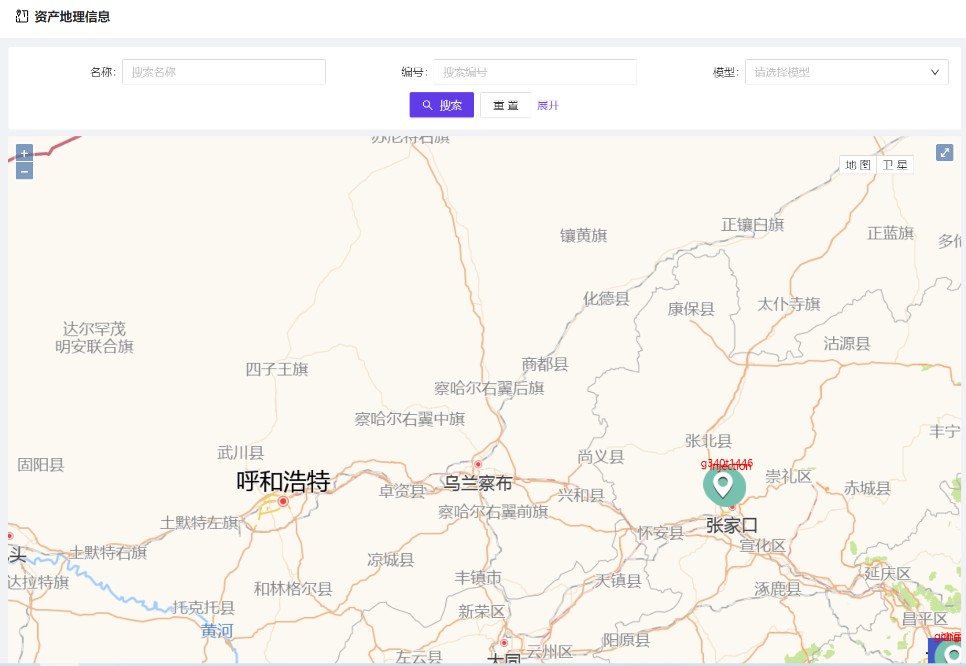Click the magnifier icon inside the 搜索 button

427,105
